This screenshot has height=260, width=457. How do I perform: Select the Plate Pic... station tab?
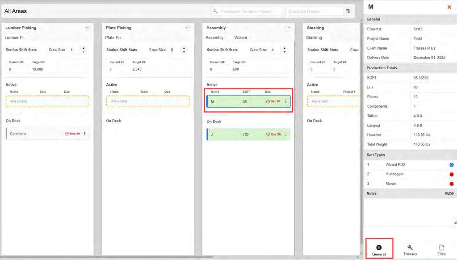[113, 38]
